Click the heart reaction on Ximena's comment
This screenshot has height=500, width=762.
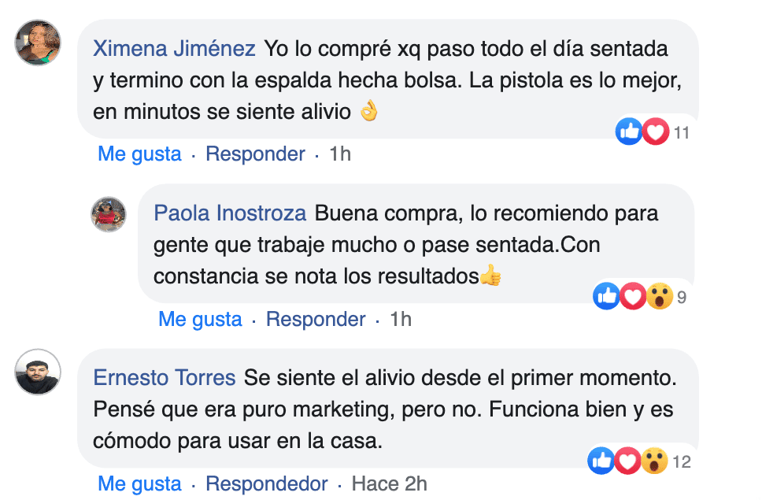655,132
